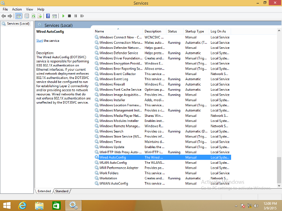282x211 pixels.
Task: Click the scrollbar up arrow in services list
Action: (279, 31)
